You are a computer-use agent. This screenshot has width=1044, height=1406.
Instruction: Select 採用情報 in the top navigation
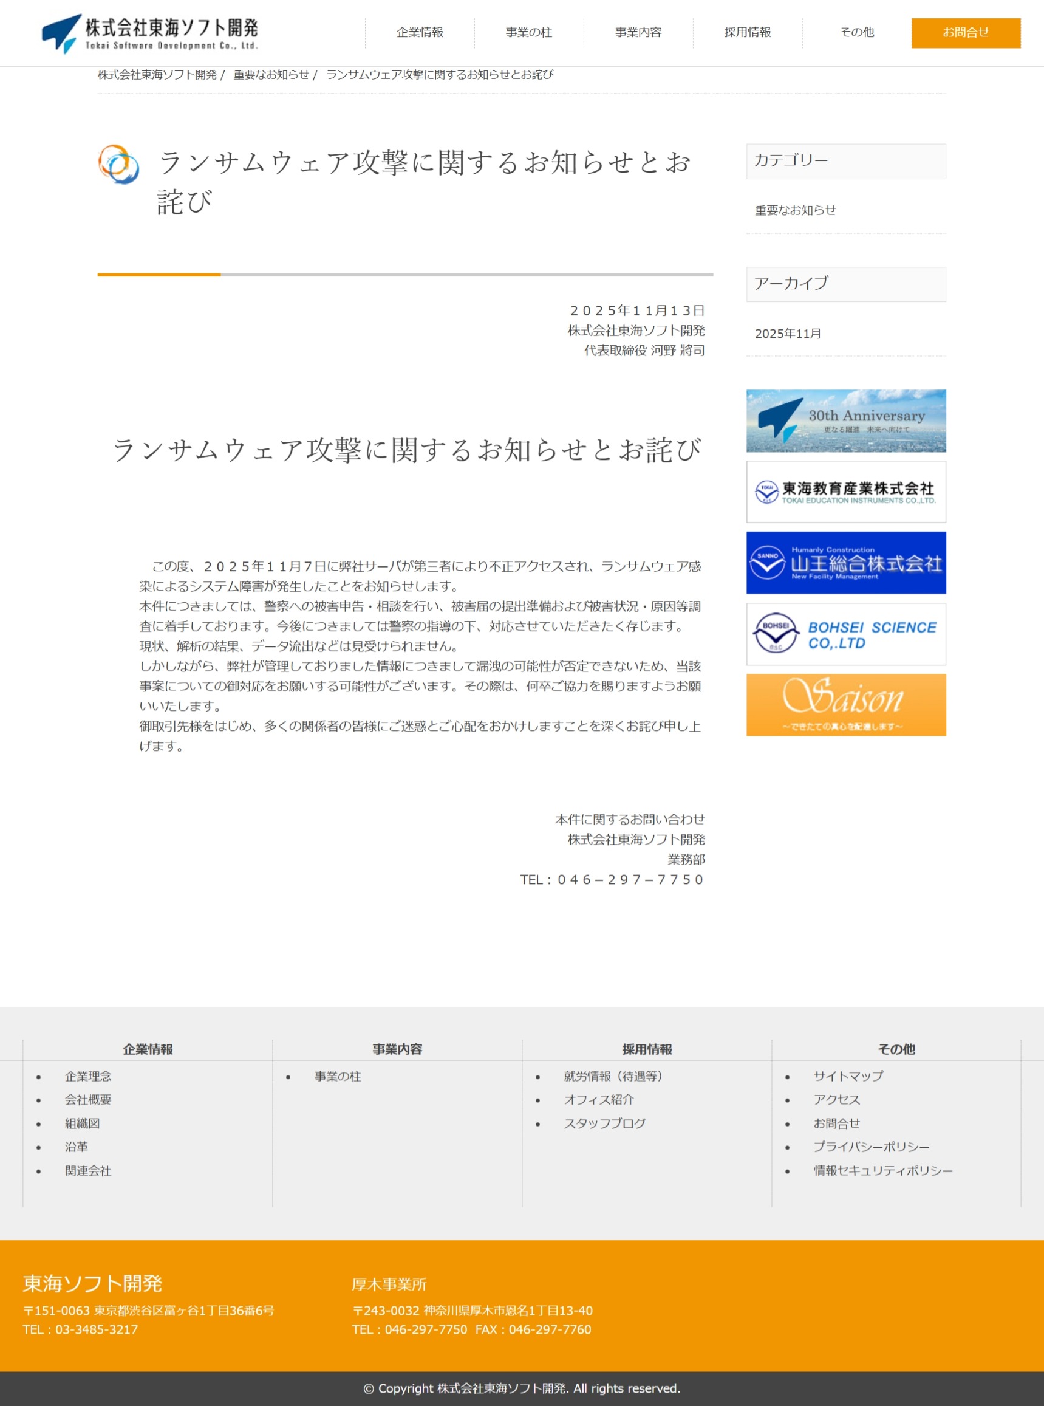tap(747, 32)
